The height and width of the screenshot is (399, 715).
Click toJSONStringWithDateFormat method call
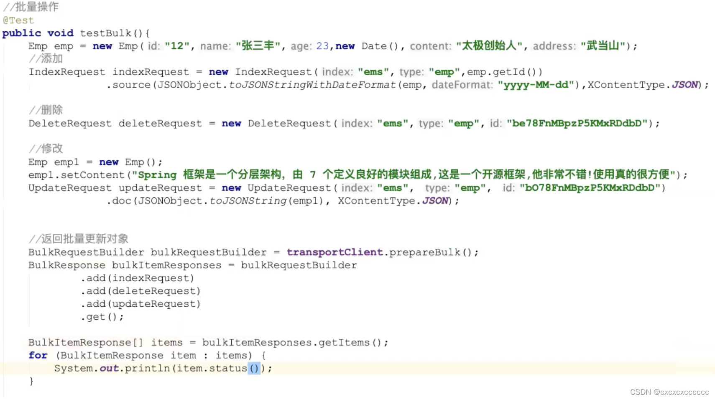coord(312,85)
